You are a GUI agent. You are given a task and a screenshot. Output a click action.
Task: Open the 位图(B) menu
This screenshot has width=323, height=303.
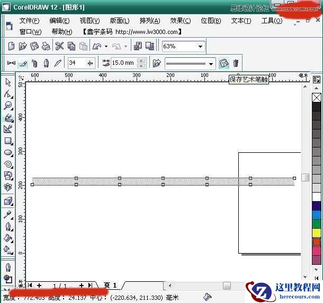coord(211,21)
